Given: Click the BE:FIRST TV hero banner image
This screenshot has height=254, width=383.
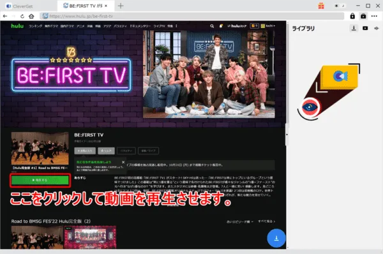Looking at the screenshot, I should point(209,74).
